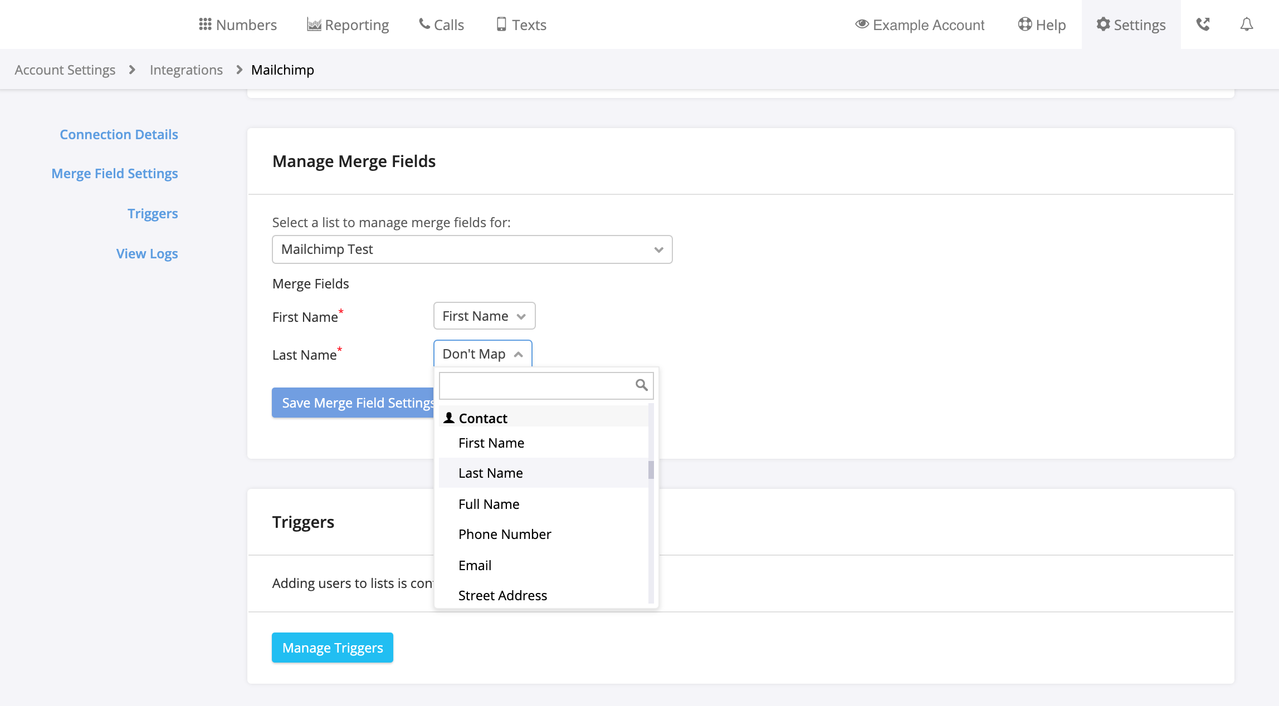Open View Logs in sidebar
The width and height of the screenshot is (1279, 706).
(147, 253)
